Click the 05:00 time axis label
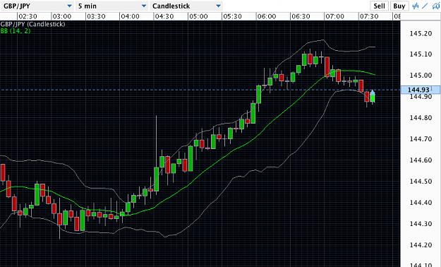This screenshot has height=267, width=441. click(198, 17)
